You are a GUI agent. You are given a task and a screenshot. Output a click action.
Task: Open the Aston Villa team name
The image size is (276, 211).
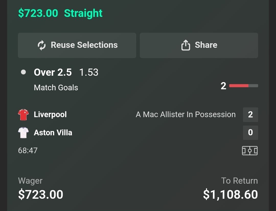tap(53, 133)
